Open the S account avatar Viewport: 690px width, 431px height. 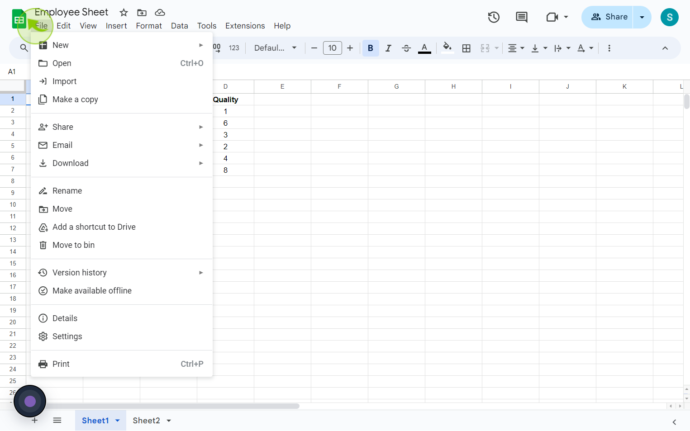click(670, 17)
